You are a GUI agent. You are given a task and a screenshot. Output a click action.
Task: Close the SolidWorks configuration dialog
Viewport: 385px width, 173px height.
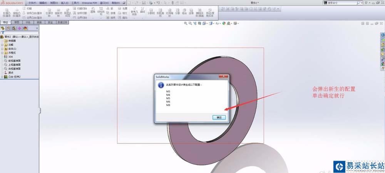(x=224, y=77)
